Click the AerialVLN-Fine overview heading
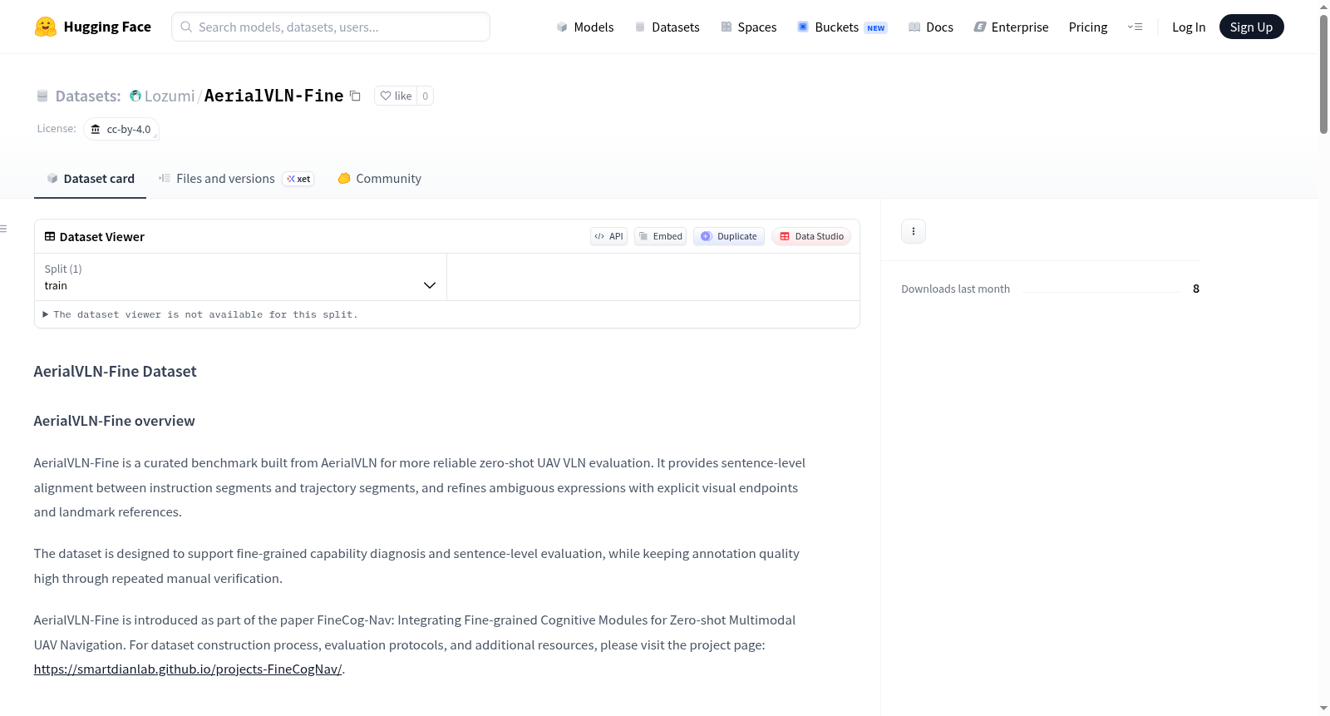Viewport: 1330px width, 716px height. 115,421
